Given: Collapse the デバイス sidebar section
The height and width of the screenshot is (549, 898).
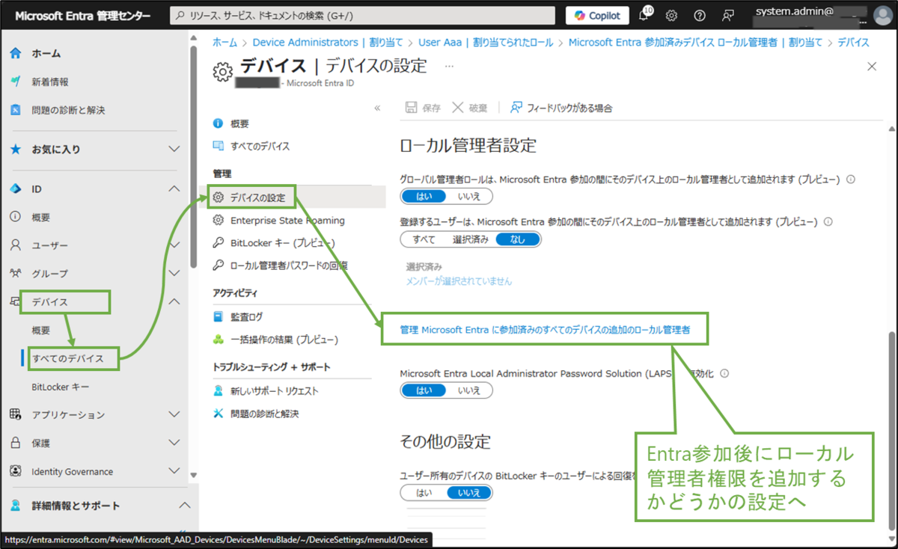Looking at the screenshot, I should [174, 301].
